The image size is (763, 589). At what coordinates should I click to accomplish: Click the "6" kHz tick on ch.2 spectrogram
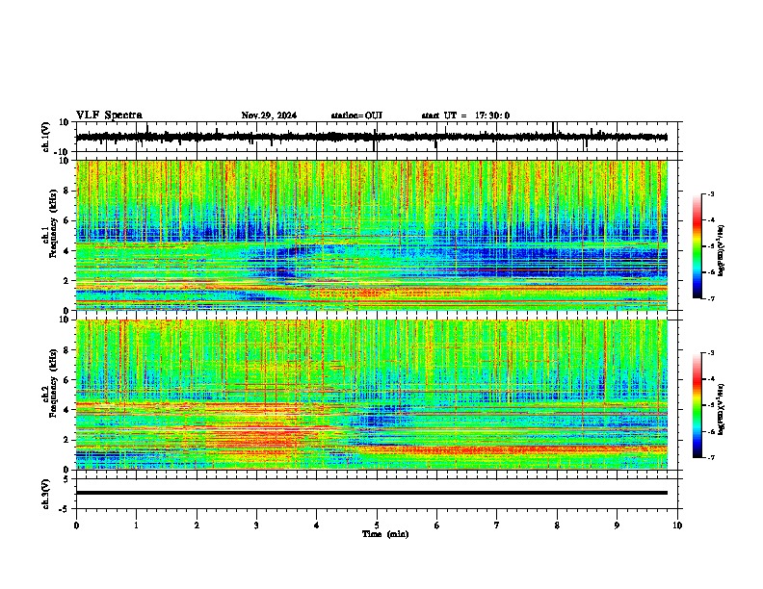(67, 380)
